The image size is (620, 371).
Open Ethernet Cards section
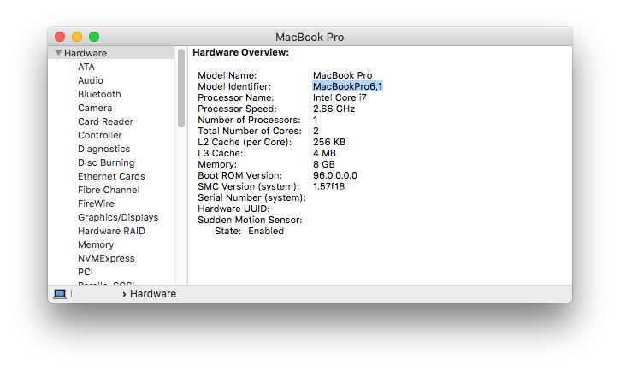click(111, 176)
